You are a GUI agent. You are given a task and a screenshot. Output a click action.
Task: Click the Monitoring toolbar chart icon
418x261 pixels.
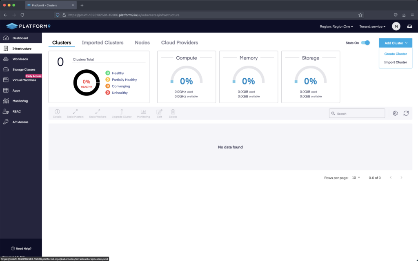[143, 112]
